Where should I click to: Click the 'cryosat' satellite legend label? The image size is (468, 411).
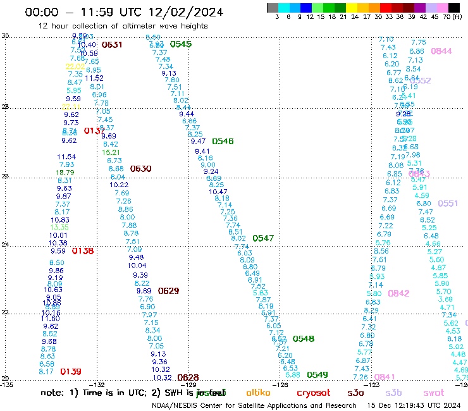click(314, 393)
